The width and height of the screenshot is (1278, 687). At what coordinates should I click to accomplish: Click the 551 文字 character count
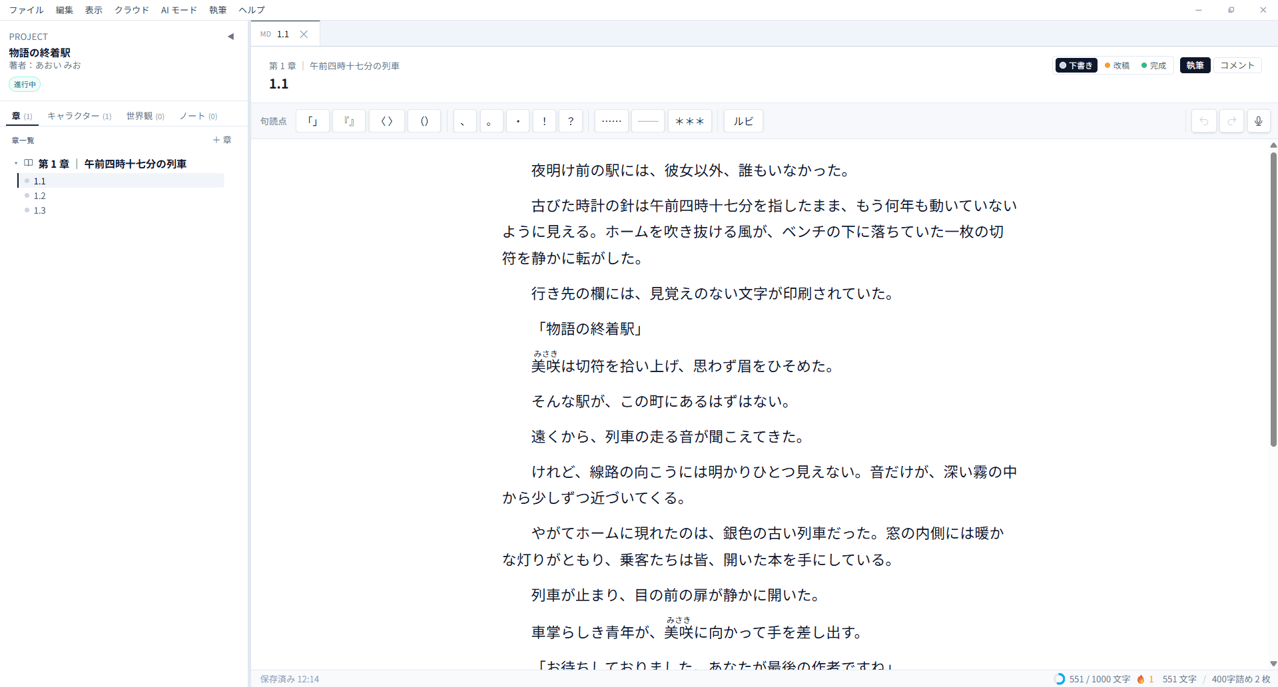click(x=1179, y=679)
